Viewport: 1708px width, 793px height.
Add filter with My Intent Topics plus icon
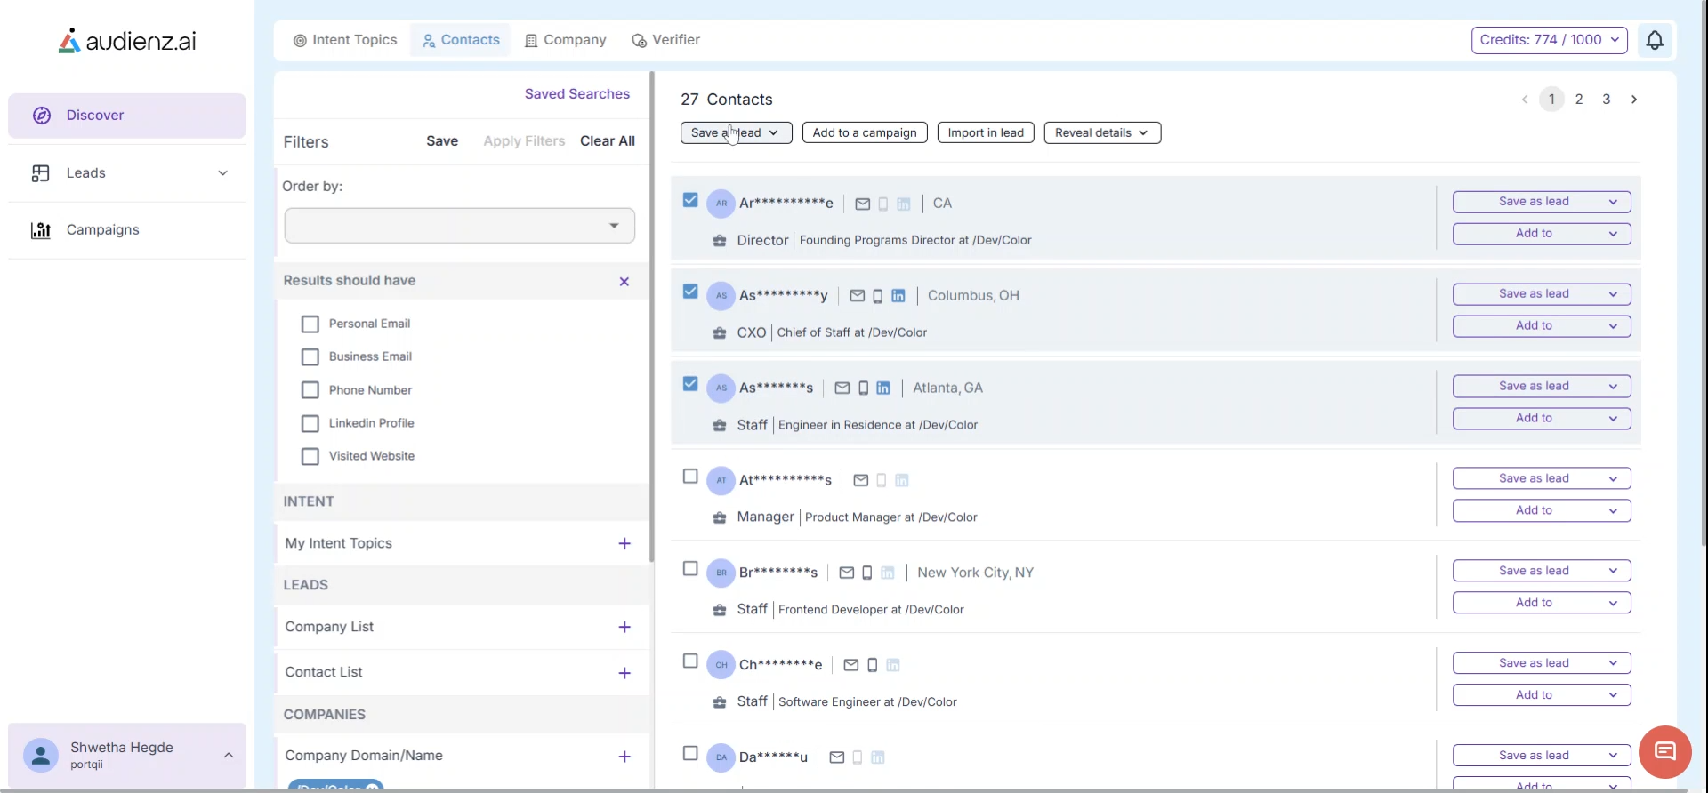click(624, 543)
